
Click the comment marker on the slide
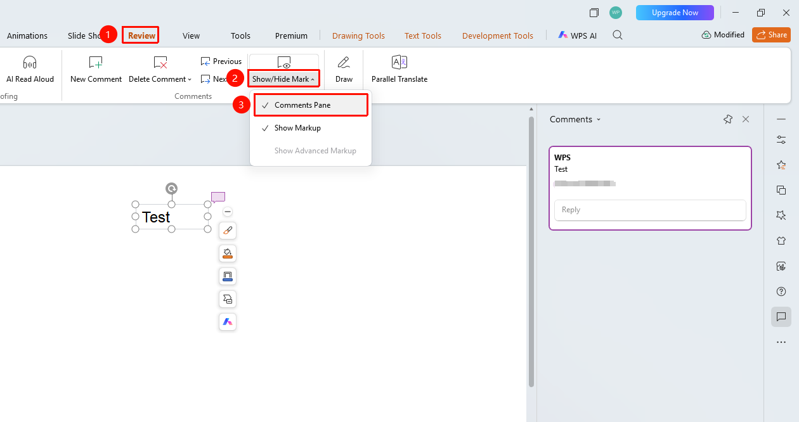(218, 197)
